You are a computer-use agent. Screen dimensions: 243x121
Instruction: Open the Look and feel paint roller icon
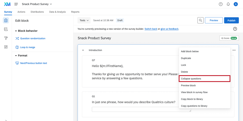point(6,38)
